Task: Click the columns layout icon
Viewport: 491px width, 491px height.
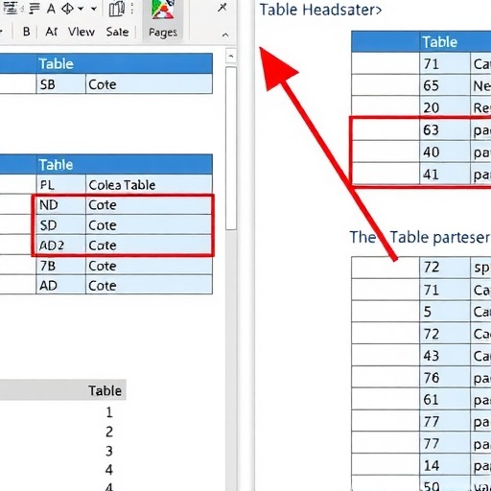Action: click(116, 9)
